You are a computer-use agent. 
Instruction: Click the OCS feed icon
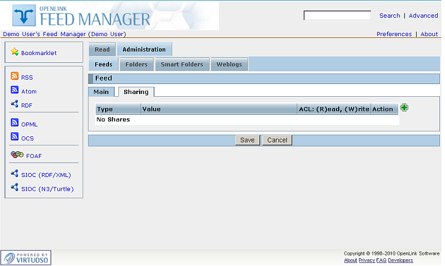pos(15,137)
